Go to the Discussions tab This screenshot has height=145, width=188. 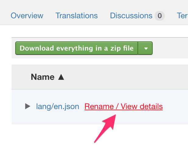click(131, 16)
